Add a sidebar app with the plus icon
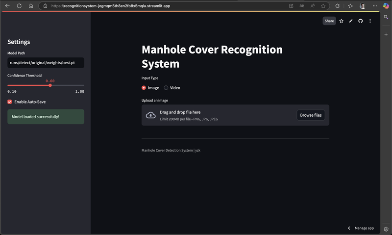392x235 pixels. point(386,34)
